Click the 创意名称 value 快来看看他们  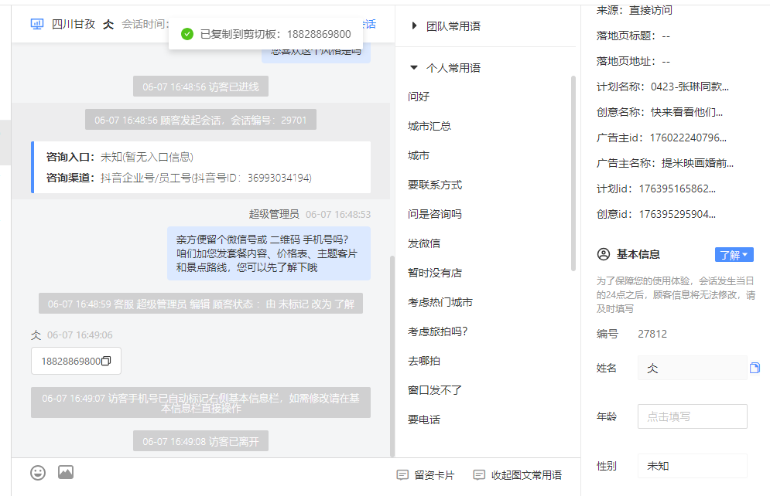(686, 112)
